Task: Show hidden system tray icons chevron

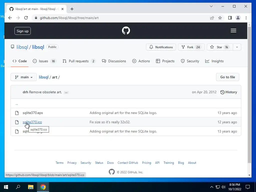Action: coord(211,187)
